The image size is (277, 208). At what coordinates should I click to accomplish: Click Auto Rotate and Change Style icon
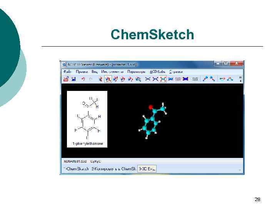[x=212, y=79]
